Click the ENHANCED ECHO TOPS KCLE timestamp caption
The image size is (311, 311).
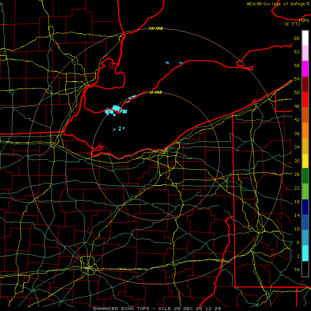(157, 309)
